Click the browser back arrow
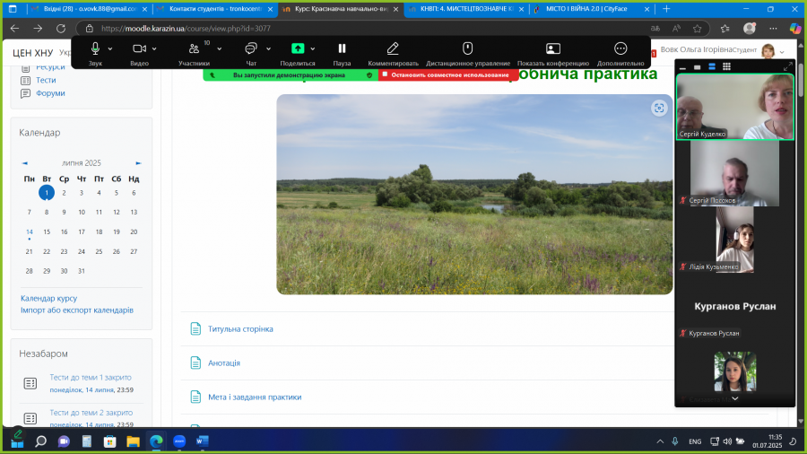Image resolution: width=807 pixels, height=454 pixels. click(x=15, y=29)
